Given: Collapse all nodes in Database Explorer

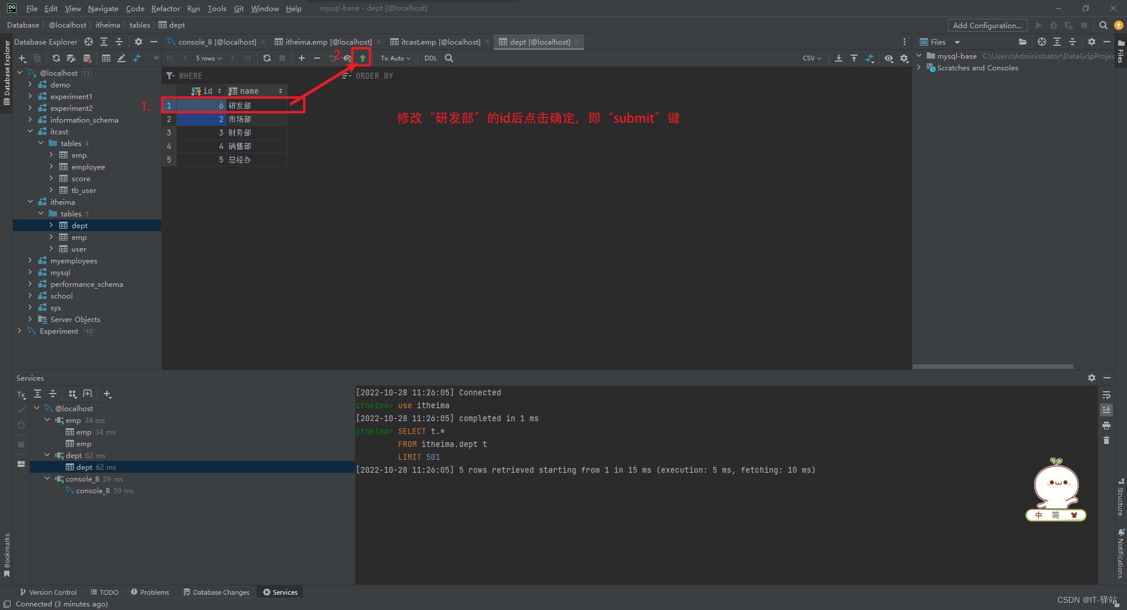Looking at the screenshot, I should 119,42.
